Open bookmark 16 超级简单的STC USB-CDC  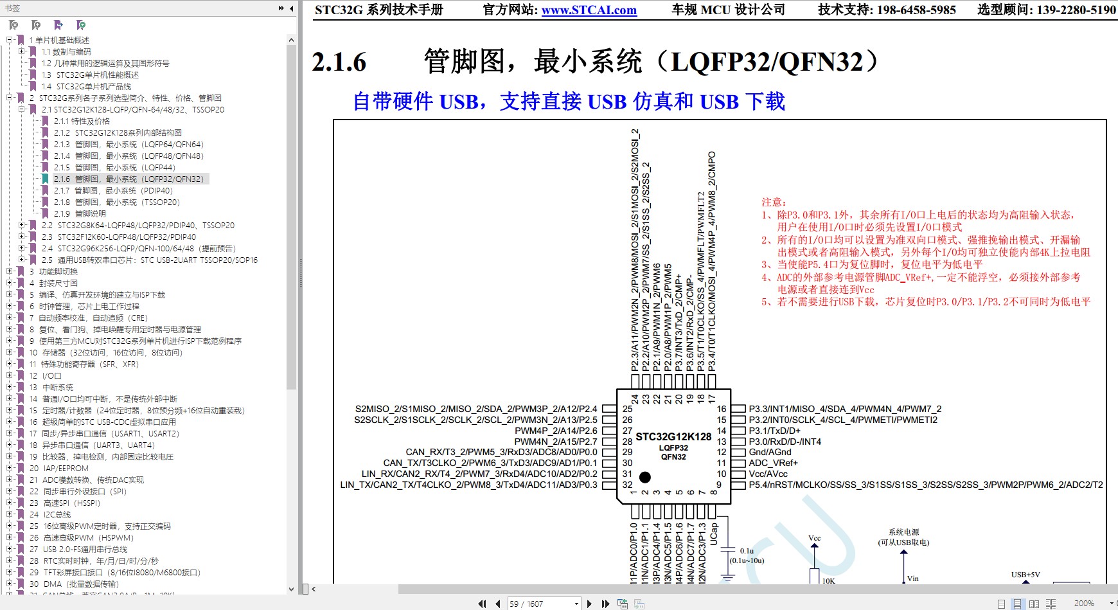[x=103, y=422]
